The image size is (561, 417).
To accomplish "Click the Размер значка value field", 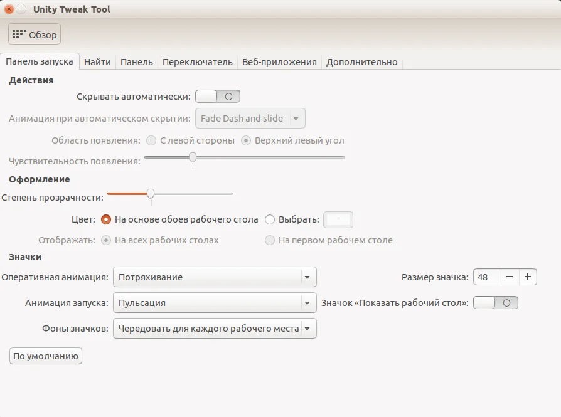I will [x=488, y=277].
